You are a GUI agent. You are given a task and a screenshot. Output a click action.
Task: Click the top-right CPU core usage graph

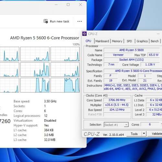(x=65, y=54)
